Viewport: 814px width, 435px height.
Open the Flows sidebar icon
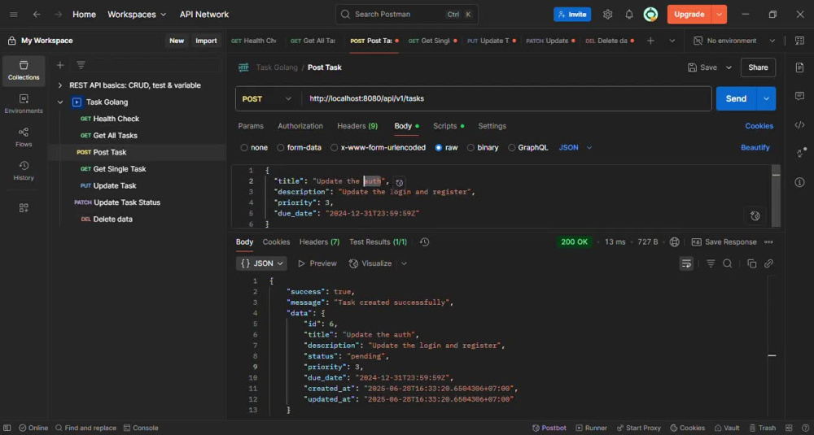(x=24, y=137)
